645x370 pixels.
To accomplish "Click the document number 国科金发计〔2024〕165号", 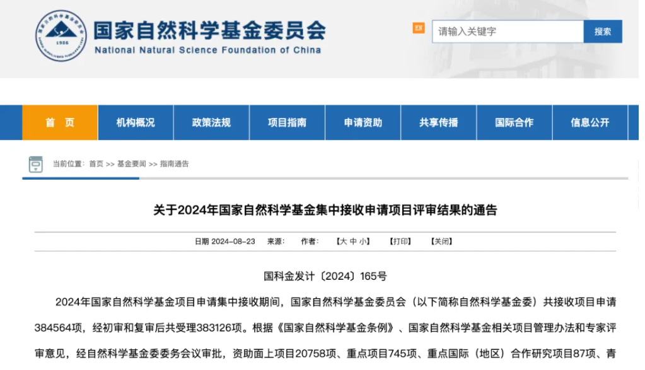I will [325, 276].
